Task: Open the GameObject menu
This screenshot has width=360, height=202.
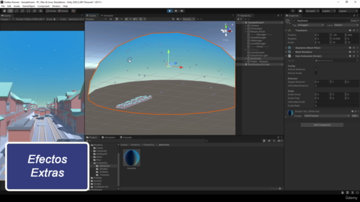Action: 29,6
